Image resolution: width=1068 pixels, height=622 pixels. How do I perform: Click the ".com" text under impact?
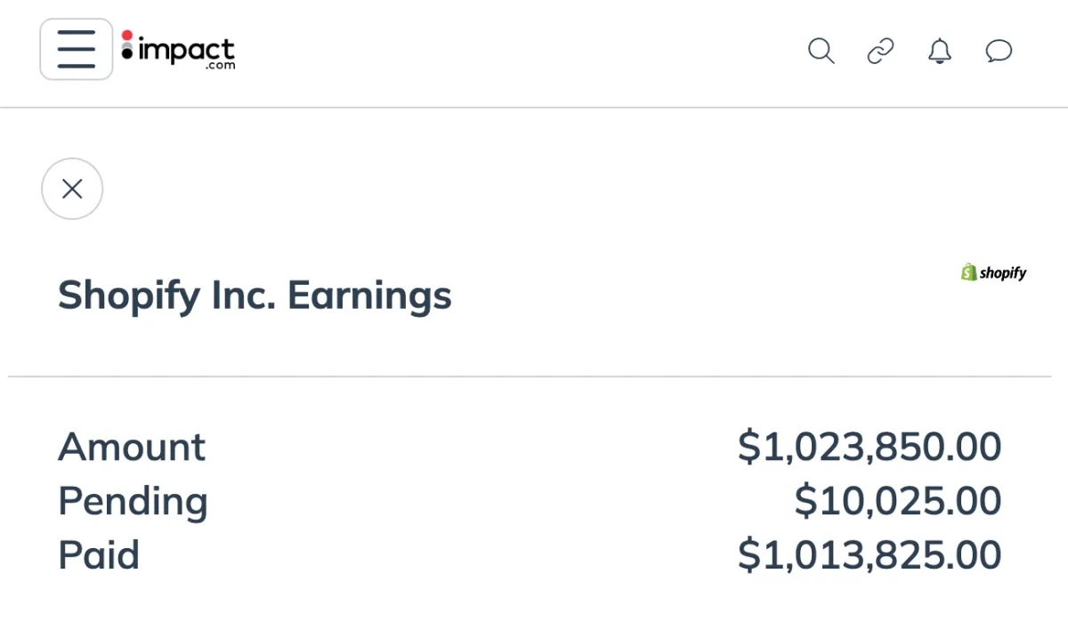(x=219, y=65)
